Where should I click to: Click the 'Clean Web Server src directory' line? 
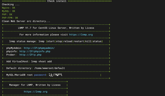coord(26,21)
